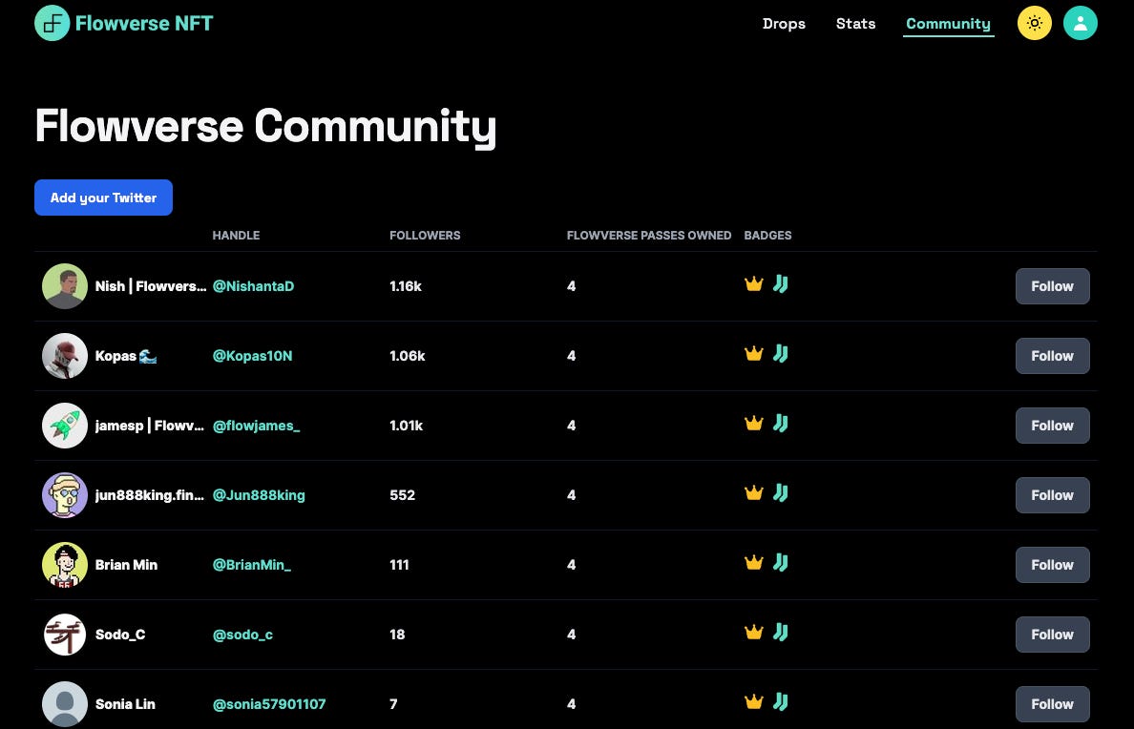Click the FOLLOWERS column header

point(425,236)
